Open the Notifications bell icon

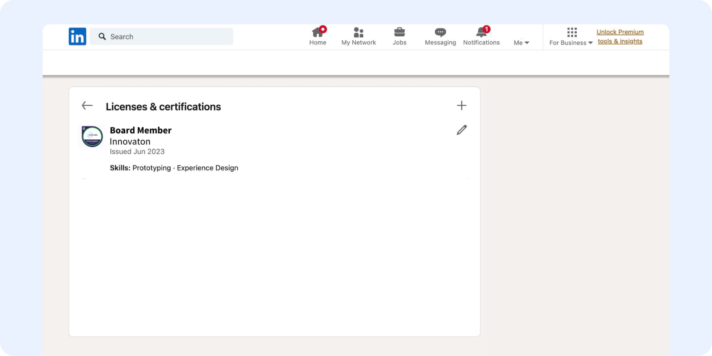(x=481, y=33)
